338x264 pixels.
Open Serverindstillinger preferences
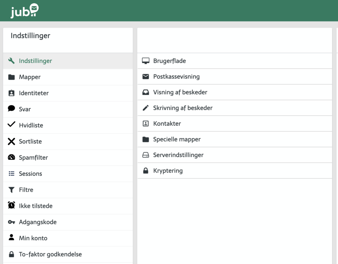tap(178, 155)
